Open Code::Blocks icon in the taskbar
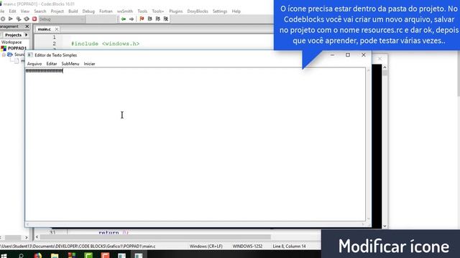The image size is (460, 258). click(72, 256)
